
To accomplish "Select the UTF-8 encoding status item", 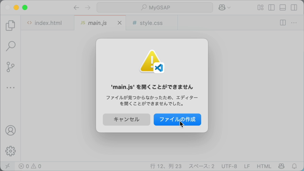I will click(229, 166).
